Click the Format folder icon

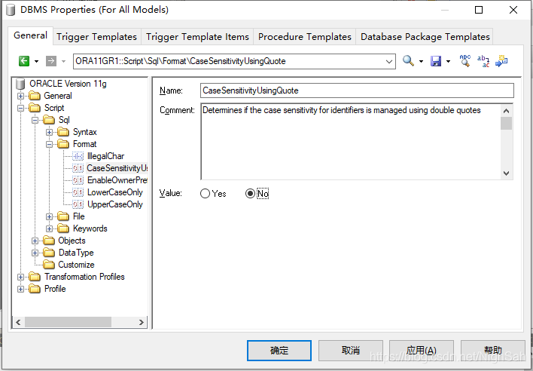pos(63,144)
